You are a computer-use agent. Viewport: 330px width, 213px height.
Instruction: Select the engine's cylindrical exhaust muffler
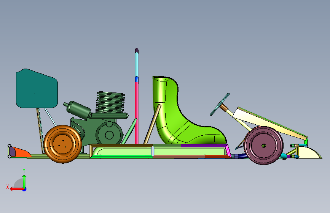tap(79, 110)
